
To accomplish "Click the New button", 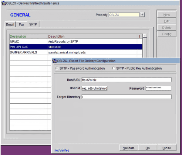I will point(167,15).
